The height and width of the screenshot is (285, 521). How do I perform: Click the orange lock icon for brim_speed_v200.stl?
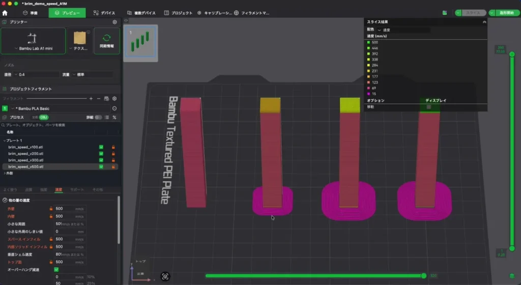tap(113, 154)
